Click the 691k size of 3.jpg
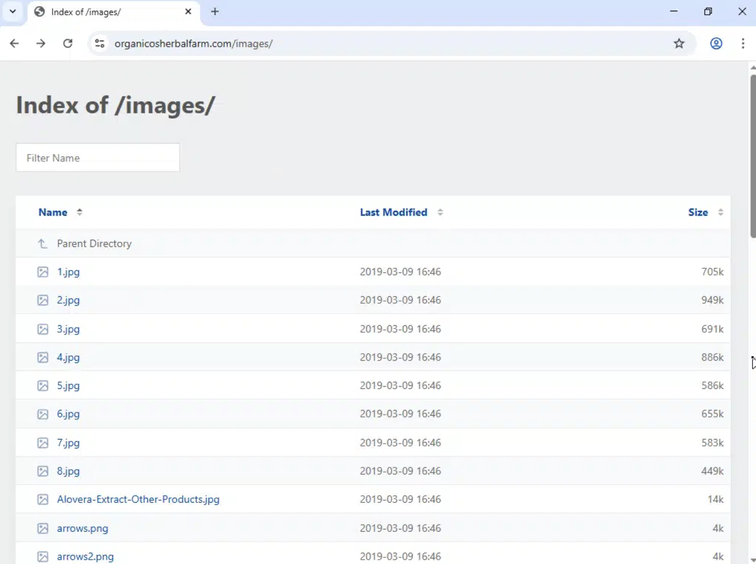The width and height of the screenshot is (756, 564). pyautogui.click(x=712, y=329)
